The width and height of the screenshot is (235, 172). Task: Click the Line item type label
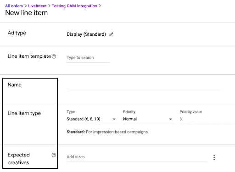[24, 113]
